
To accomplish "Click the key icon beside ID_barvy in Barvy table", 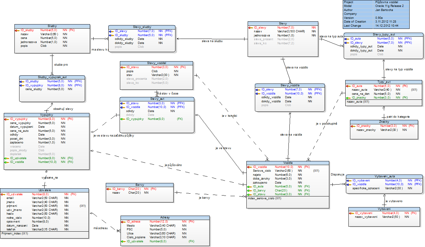I will 109,189.
